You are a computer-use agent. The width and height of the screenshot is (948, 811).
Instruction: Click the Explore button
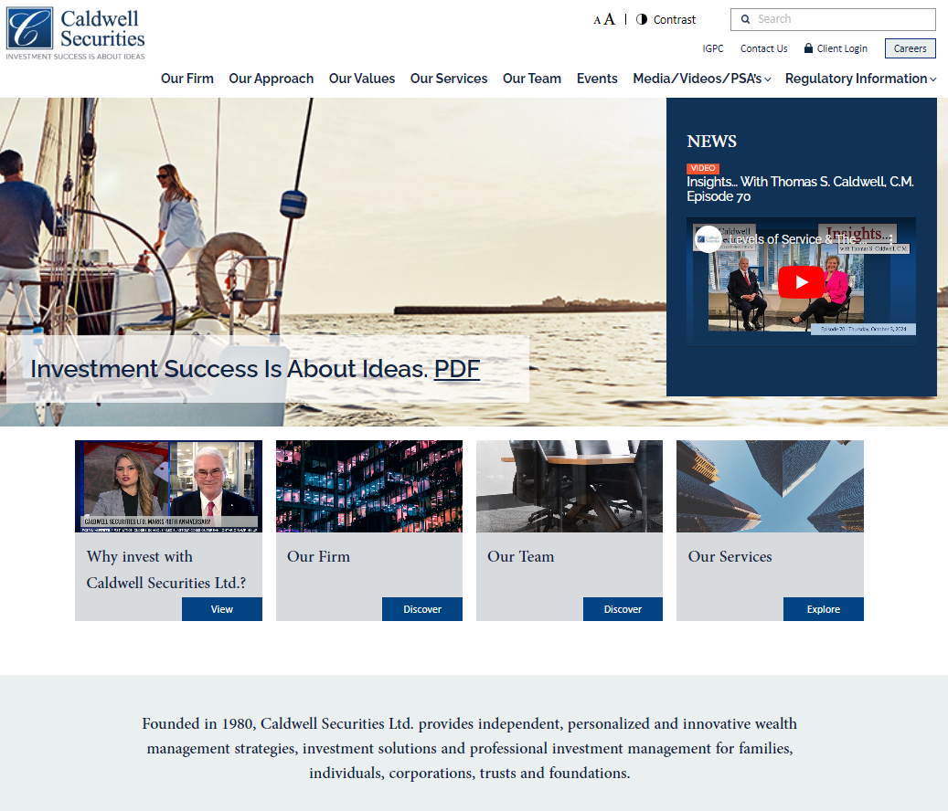(x=824, y=609)
